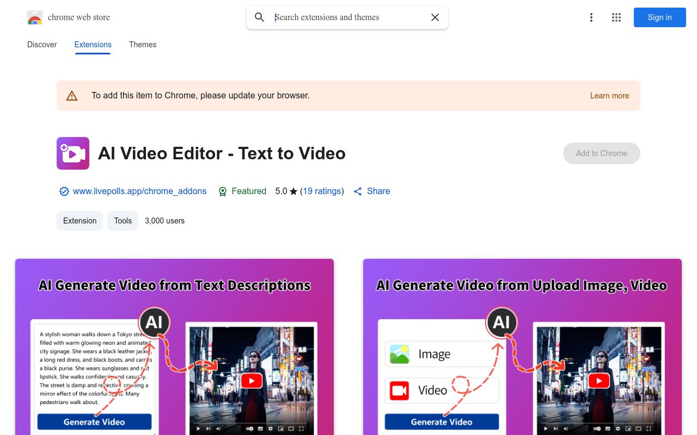Click the Tools category chip
This screenshot has height=435, width=697.
(123, 221)
